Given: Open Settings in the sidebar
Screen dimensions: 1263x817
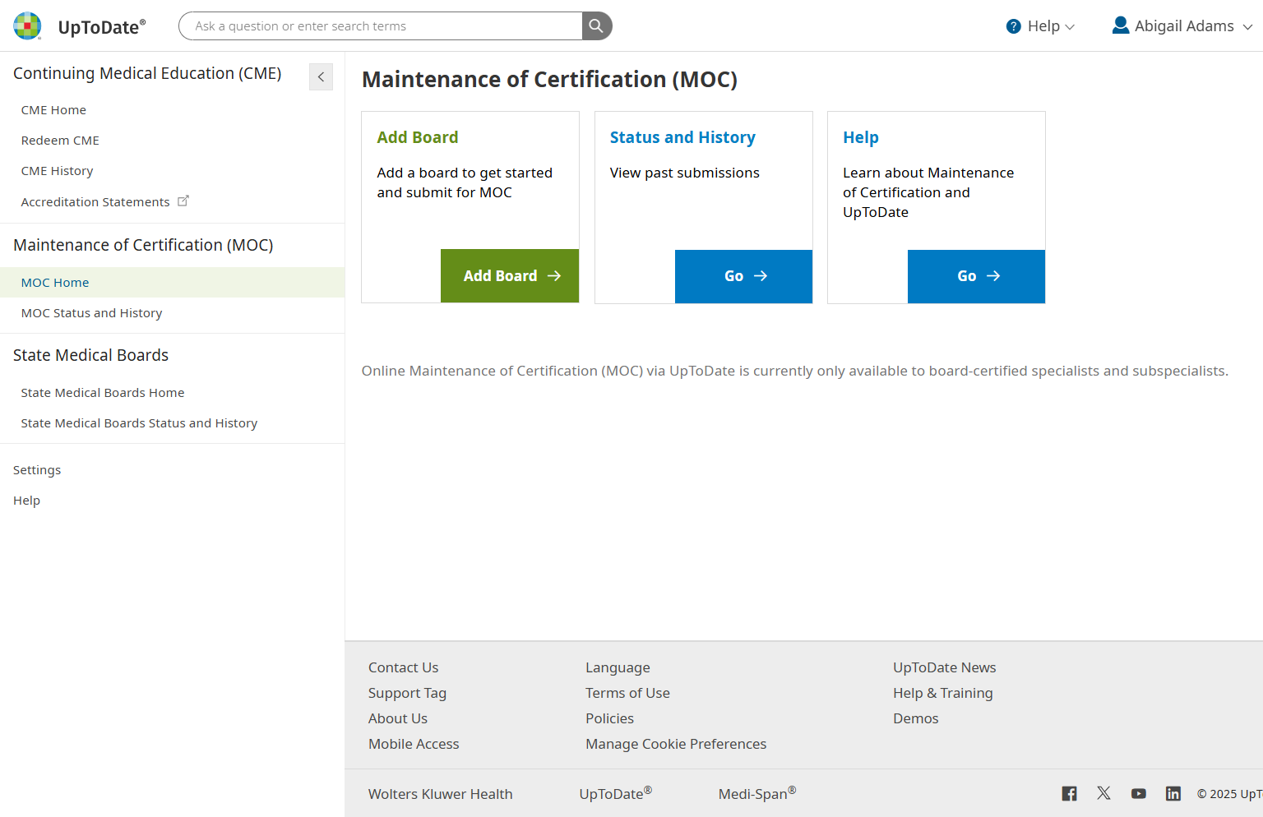Looking at the screenshot, I should point(37,470).
